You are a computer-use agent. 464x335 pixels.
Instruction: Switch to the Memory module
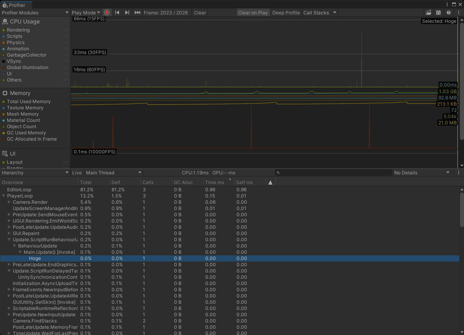point(20,93)
